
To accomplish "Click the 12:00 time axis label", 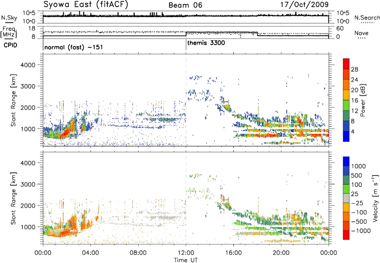I will click(x=186, y=253).
